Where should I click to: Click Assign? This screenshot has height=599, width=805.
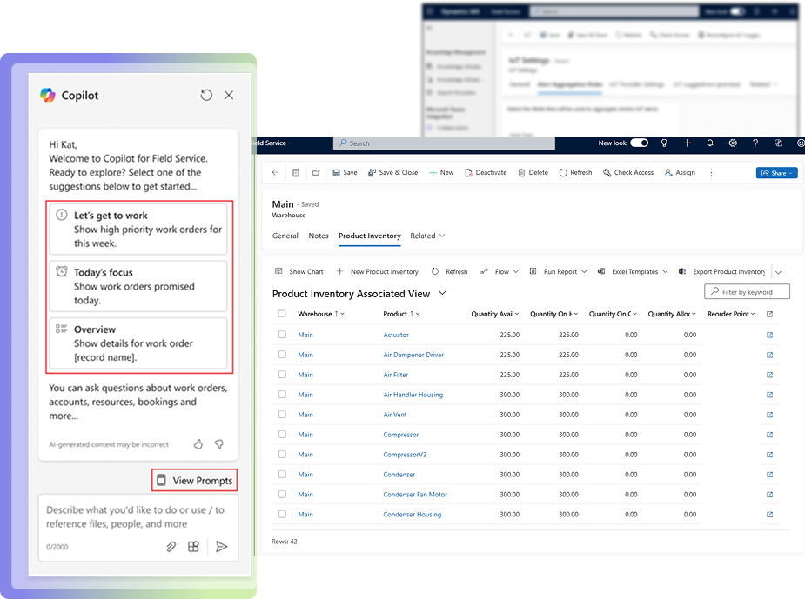coord(680,173)
